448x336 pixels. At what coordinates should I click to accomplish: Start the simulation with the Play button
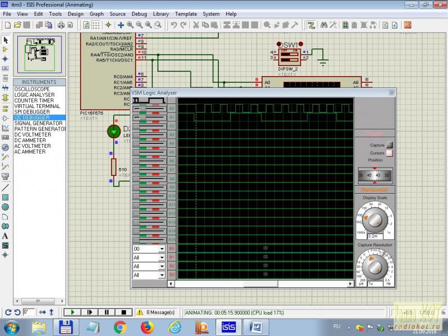(x=73, y=312)
